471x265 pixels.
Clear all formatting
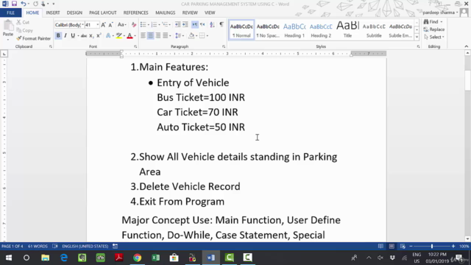coord(134,25)
